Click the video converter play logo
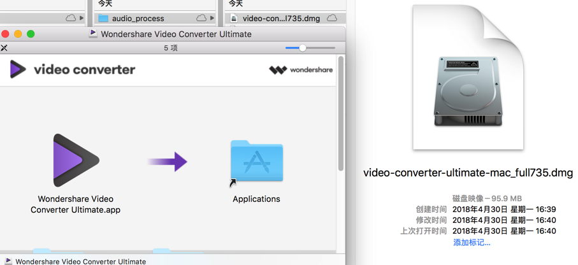The height and width of the screenshot is (265, 578). (x=18, y=69)
